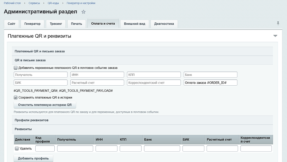Viewport: 287px width, 162px height.
Task: Switch to the Генератор tab
Action: point(33,24)
